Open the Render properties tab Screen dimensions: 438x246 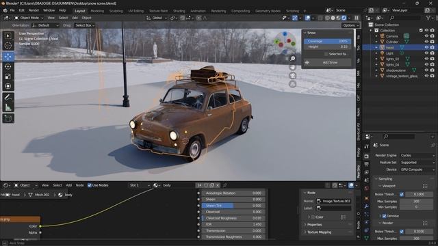point(367,156)
